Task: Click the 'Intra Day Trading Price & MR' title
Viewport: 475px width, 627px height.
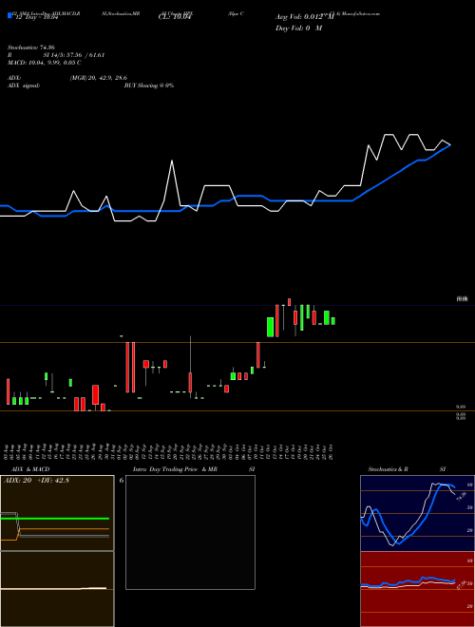Action: click(175, 469)
